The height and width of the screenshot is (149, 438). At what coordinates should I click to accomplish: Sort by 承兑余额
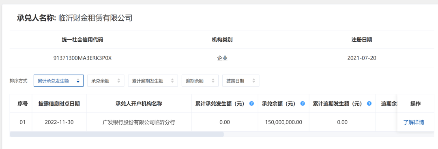pyautogui.click(x=106, y=81)
